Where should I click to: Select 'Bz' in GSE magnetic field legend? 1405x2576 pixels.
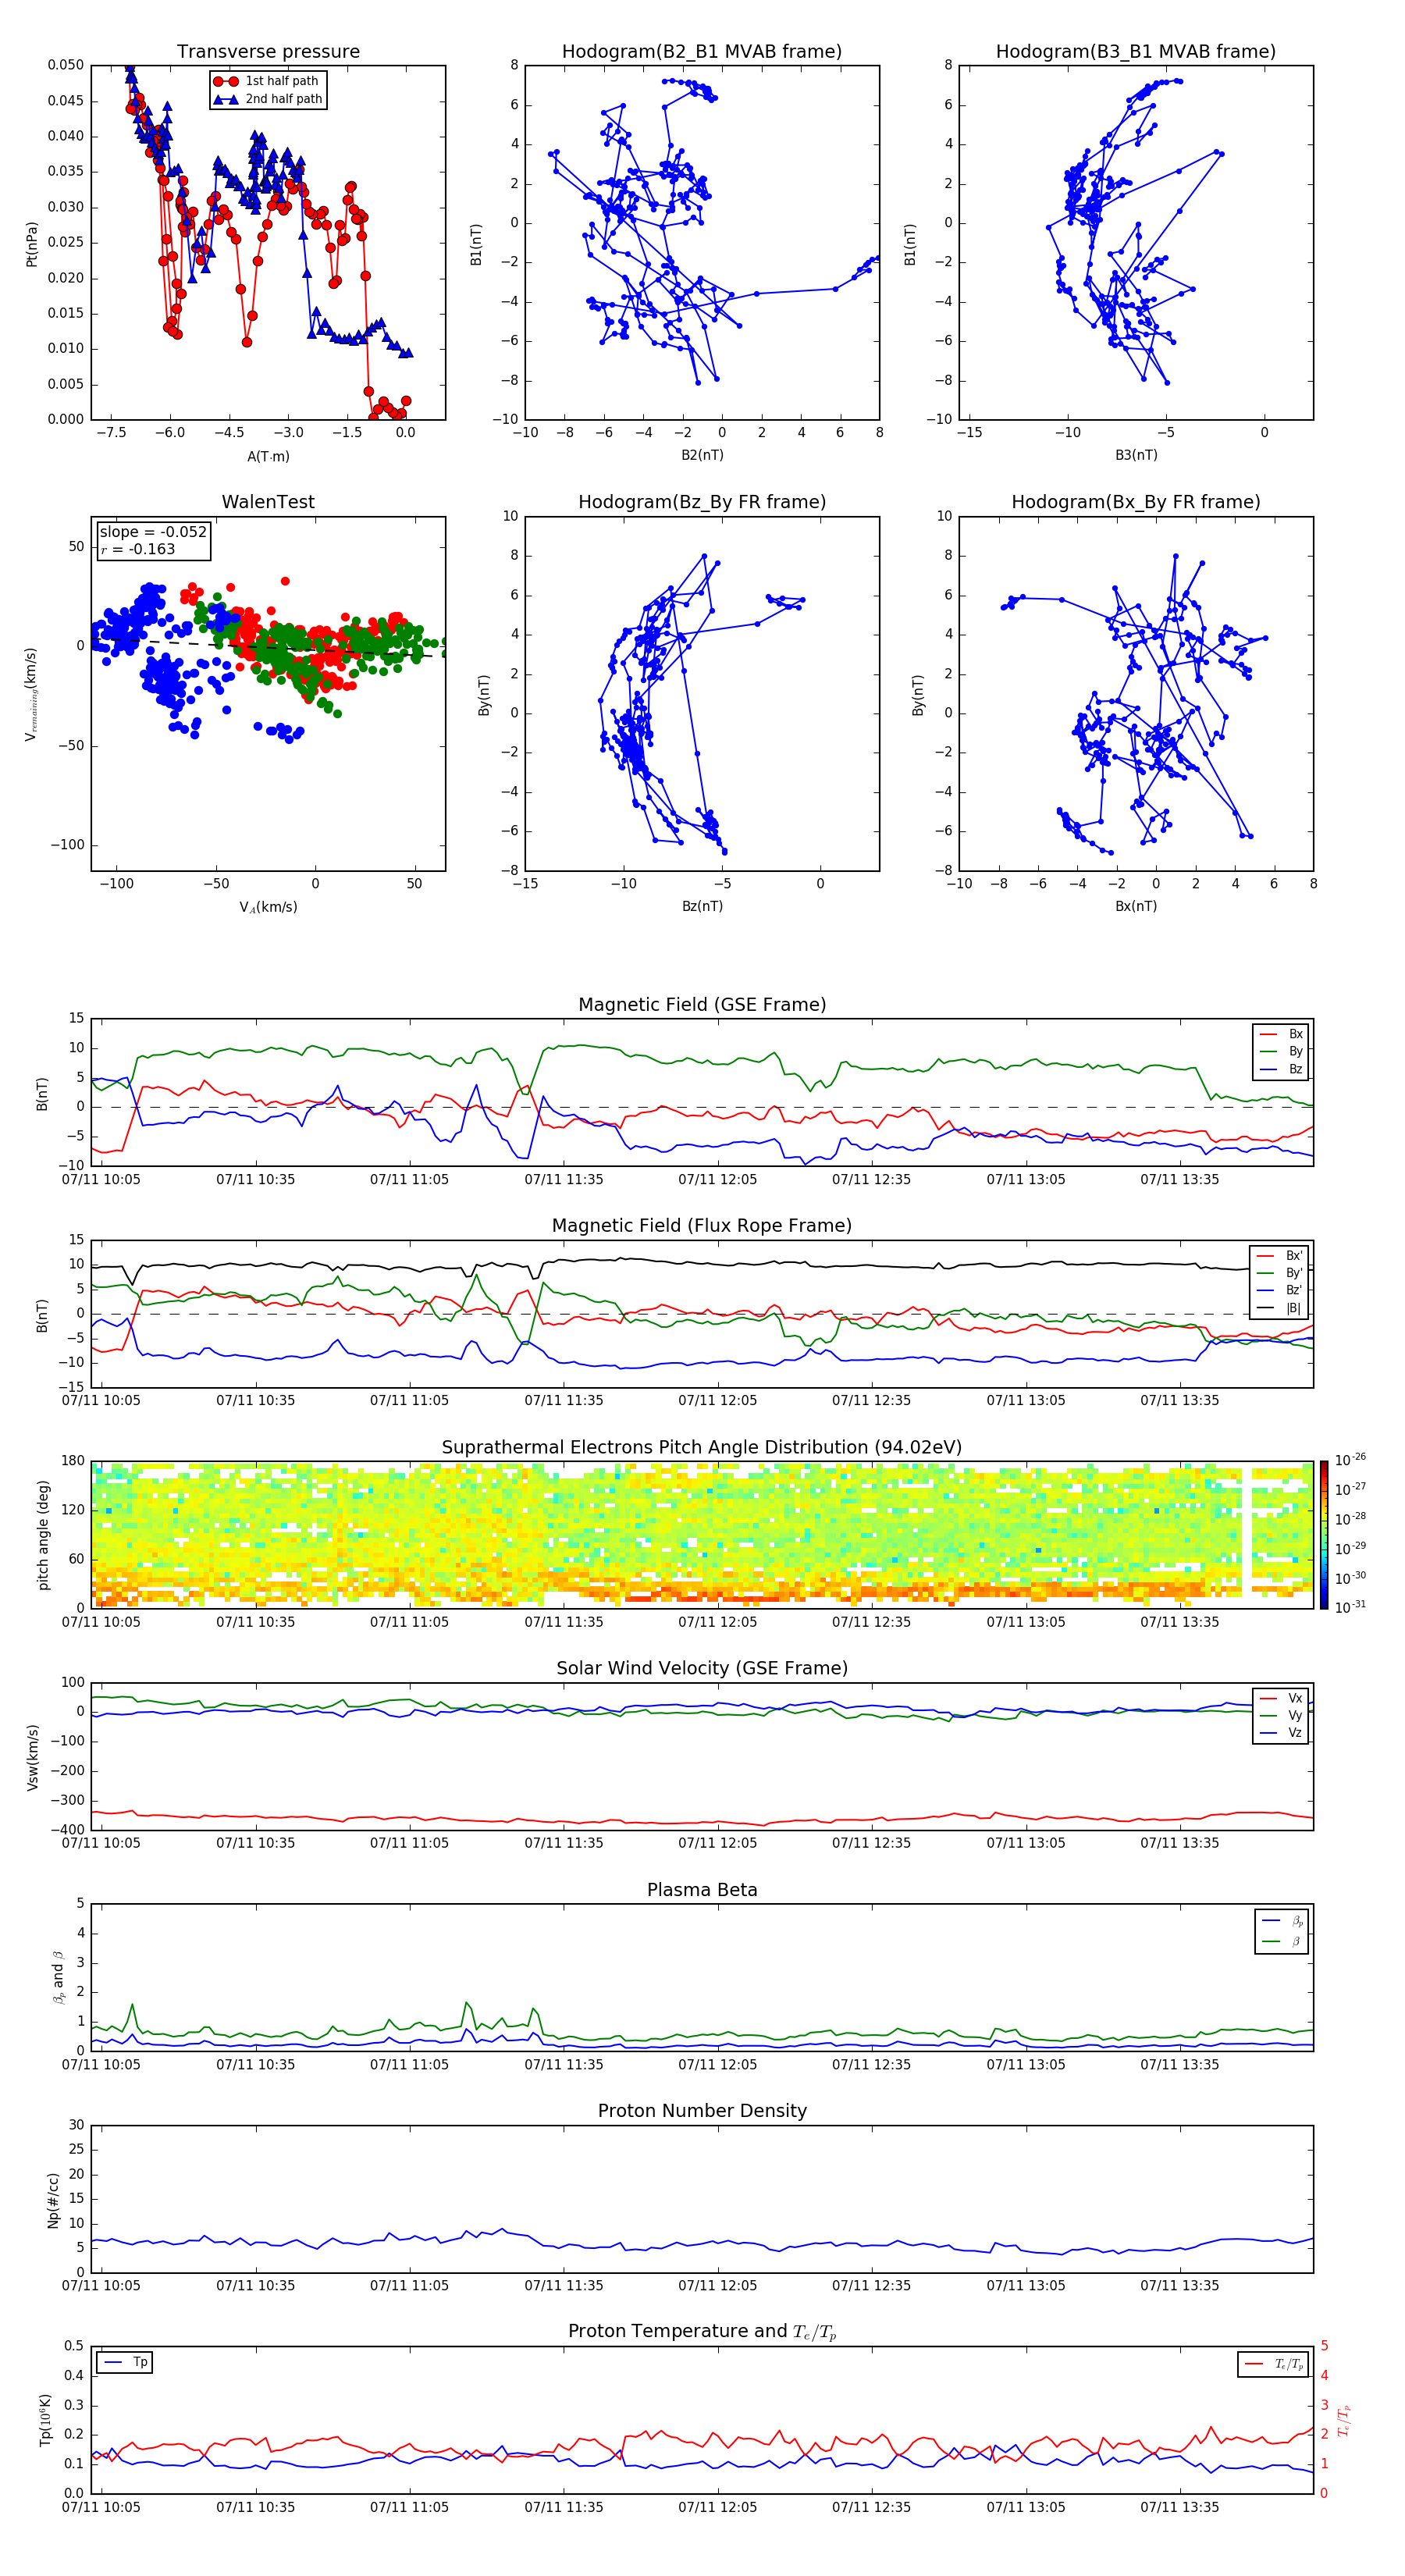click(1282, 1070)
